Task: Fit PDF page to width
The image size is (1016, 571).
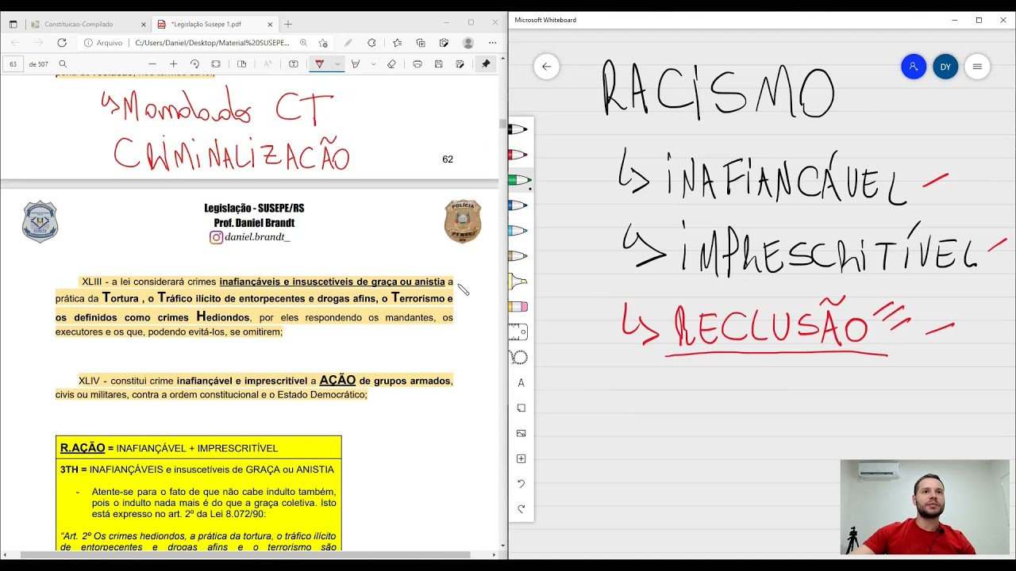Action: tap(216, 64)
